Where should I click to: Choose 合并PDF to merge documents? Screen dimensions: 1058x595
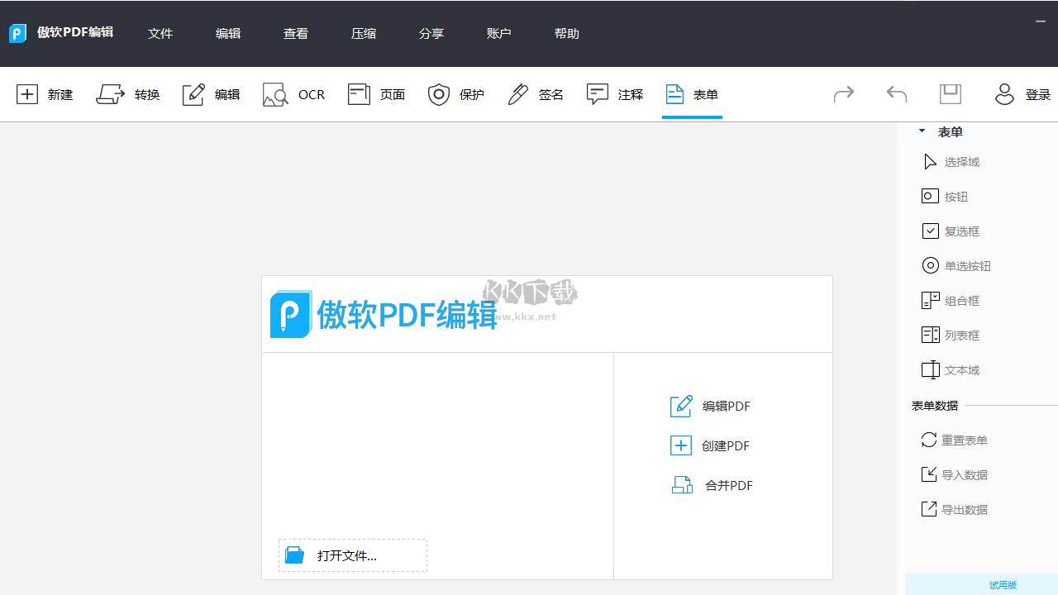(712, 485)
